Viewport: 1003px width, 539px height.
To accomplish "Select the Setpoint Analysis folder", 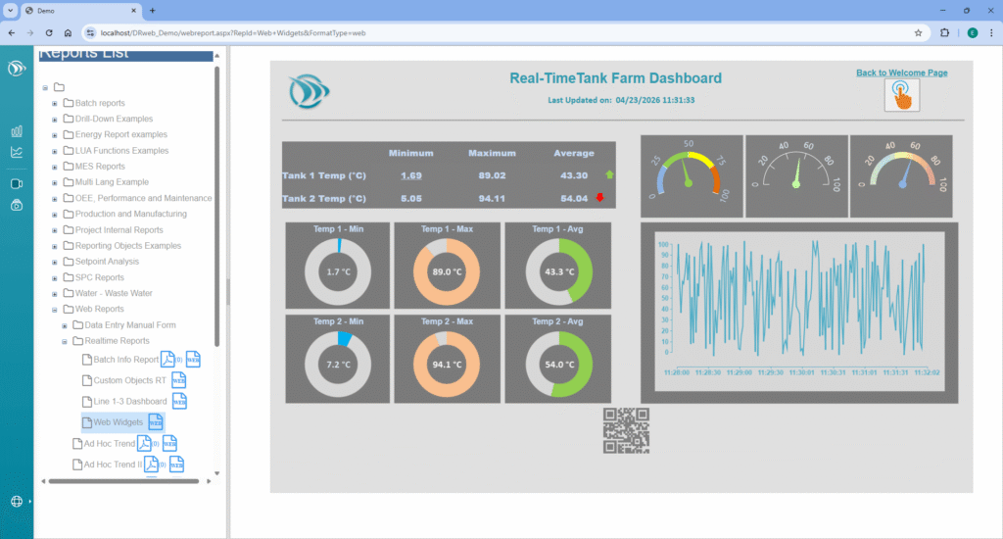I will [107, 262].
